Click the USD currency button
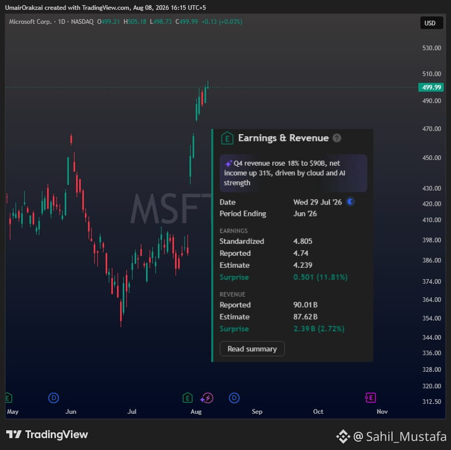Viewport: 451px width, 450px height. pyautogui.click(x=431, y=23)
